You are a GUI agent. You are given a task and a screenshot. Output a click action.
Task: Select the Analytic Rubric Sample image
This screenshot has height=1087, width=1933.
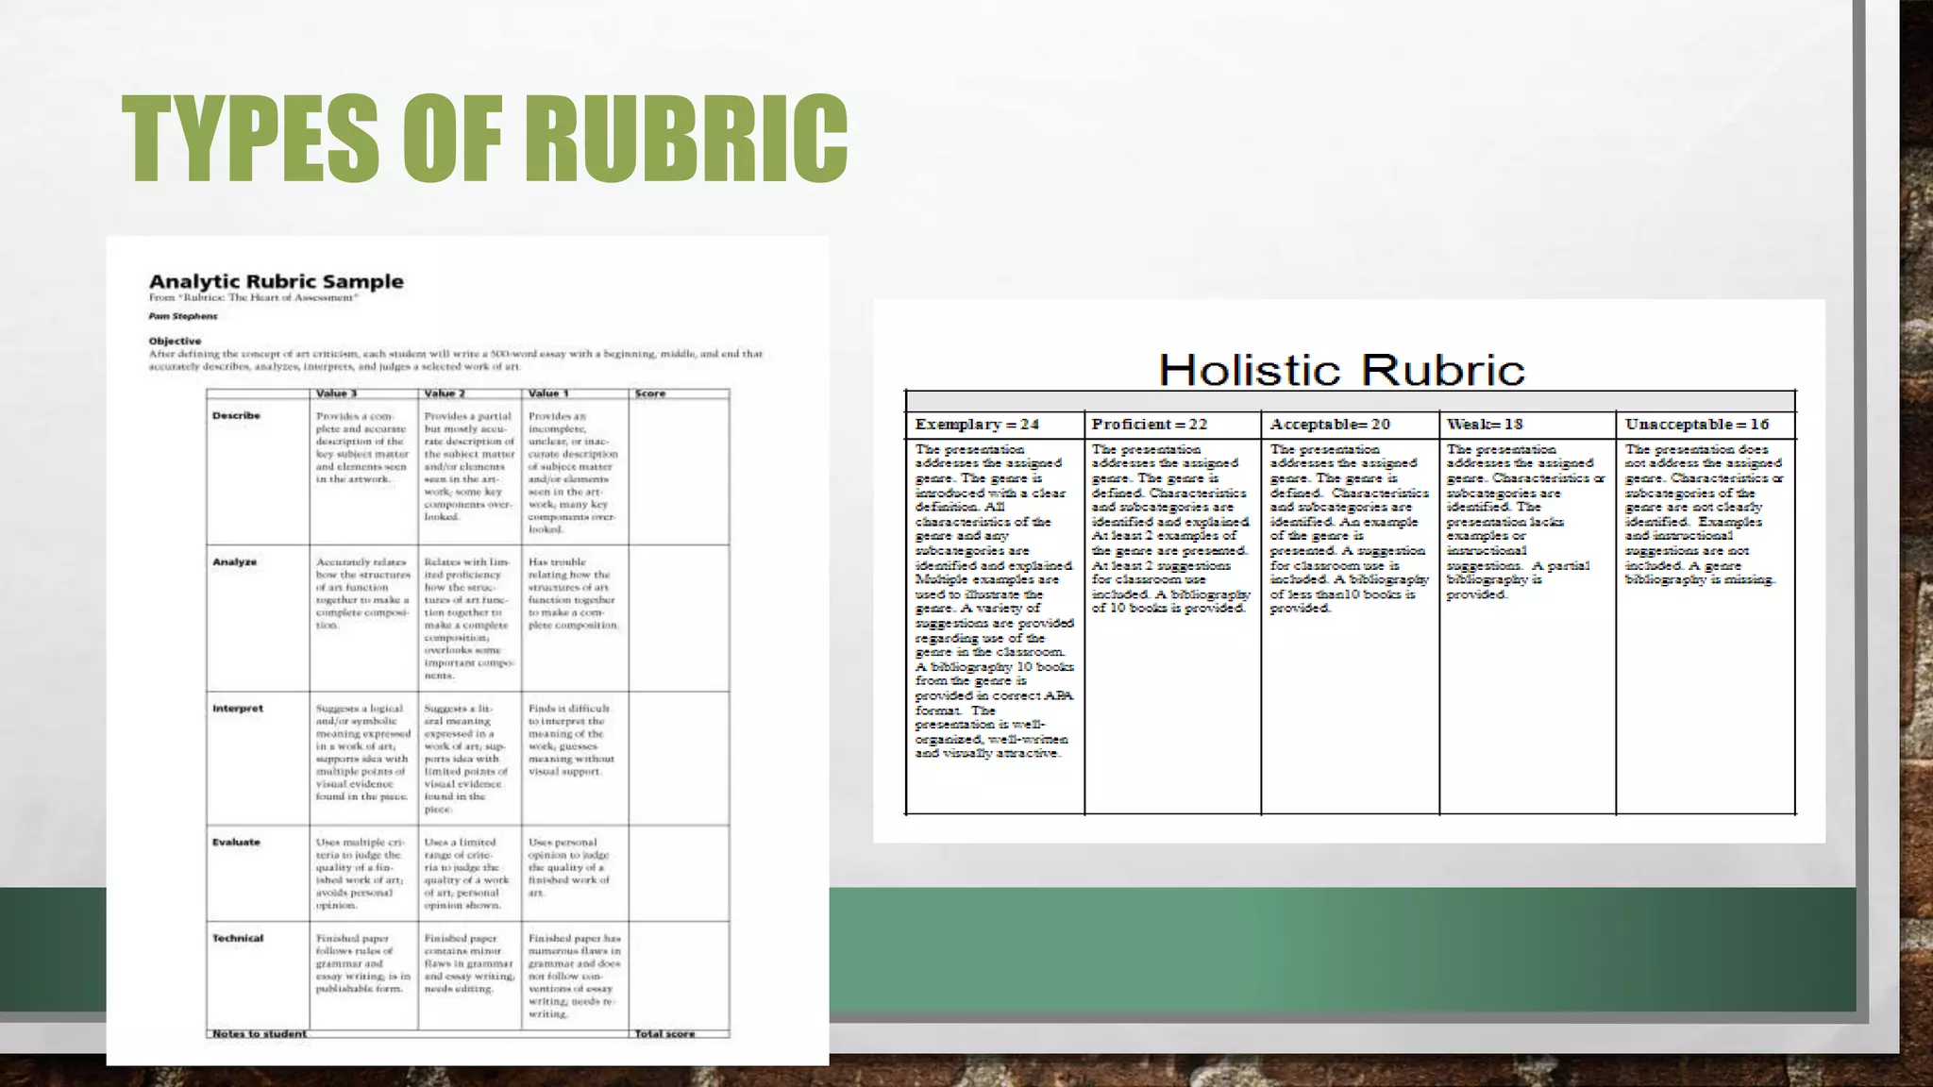(x=467, y=650)
